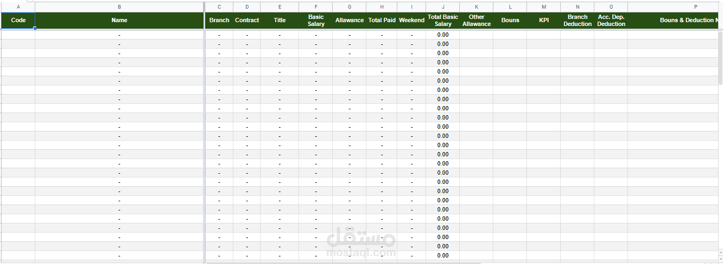723x264 pixels.
Task: Click the "Weekend" header cell
Action: coord(411,21)
